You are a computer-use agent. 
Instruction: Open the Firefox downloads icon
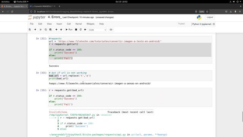(x=231, y=12)
